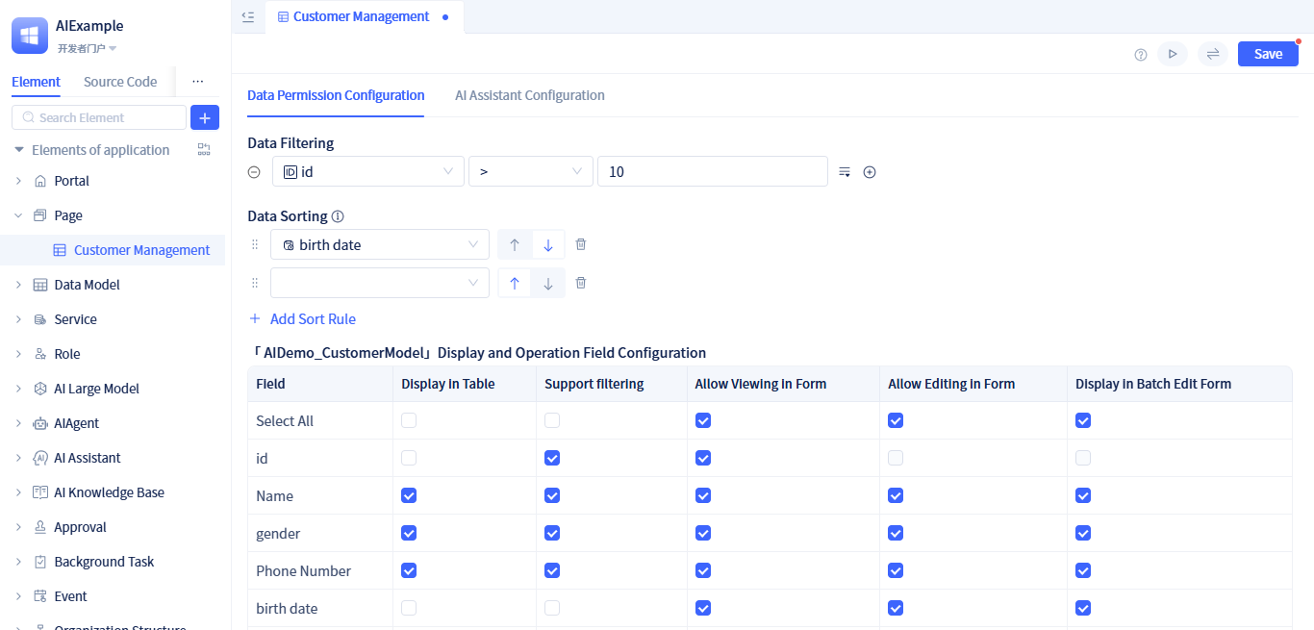Click the Save button
Screen dimensions: 1314x630
[x=1268, y=54]
